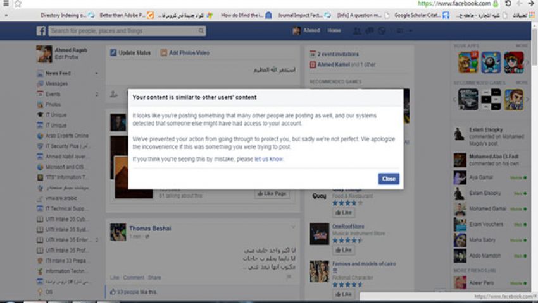Screen dimensions: 538x303
Task: Expand Thomas Beshai post options chevron
Action: (293, 227)
